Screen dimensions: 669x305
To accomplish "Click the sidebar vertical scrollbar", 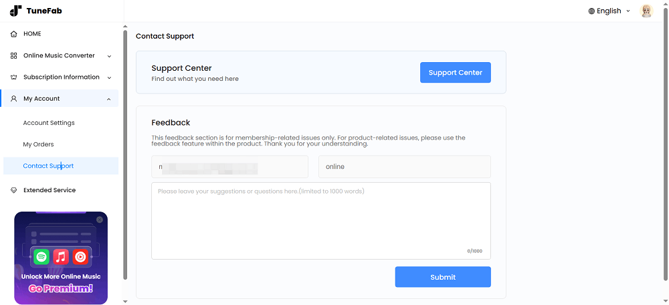I will pos(125,155).
